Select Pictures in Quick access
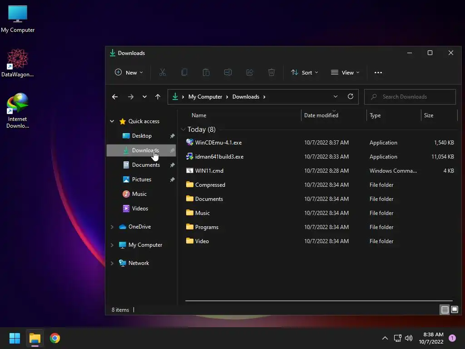This screenshot has height=349, width=465. (141, 179)
